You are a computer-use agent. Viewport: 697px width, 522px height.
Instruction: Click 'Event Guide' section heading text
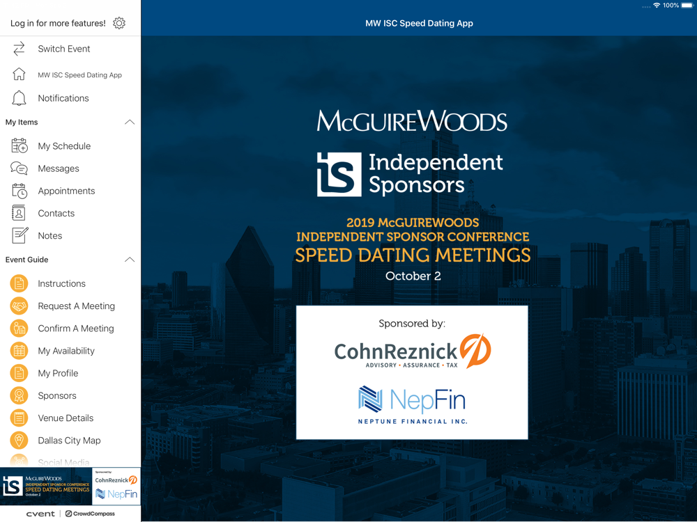pos(26,260)
